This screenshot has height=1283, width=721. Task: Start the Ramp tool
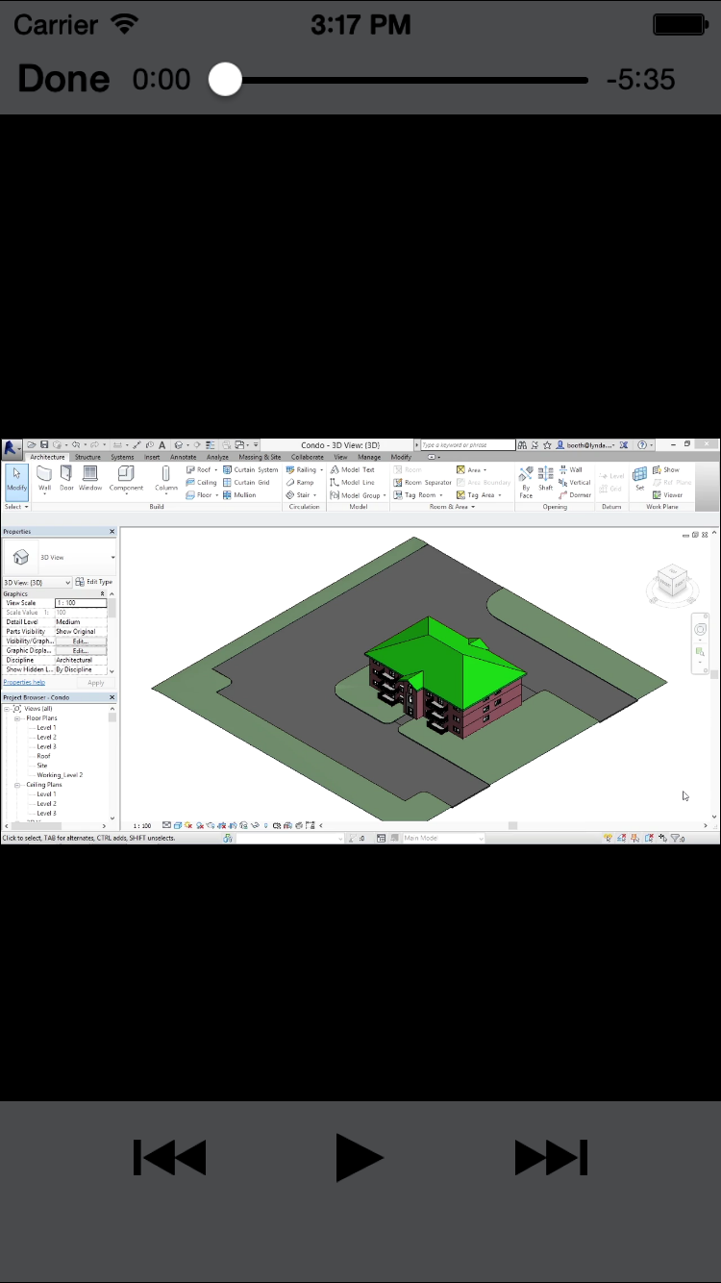click(300, 482)
